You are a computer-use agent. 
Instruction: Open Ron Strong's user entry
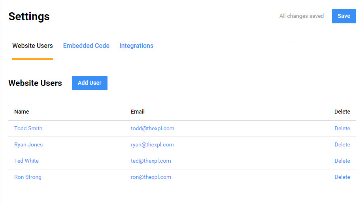point(28,177)
